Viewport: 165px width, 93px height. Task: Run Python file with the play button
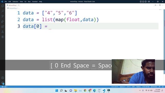point(155,5)
